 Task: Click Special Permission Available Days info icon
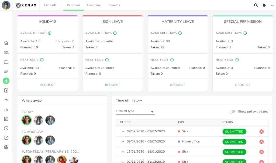[245, 33]
